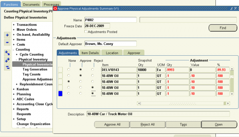Click snapshot quantity 10000 cell
Screen dimensions: 239x137
[x=146, y=70]
